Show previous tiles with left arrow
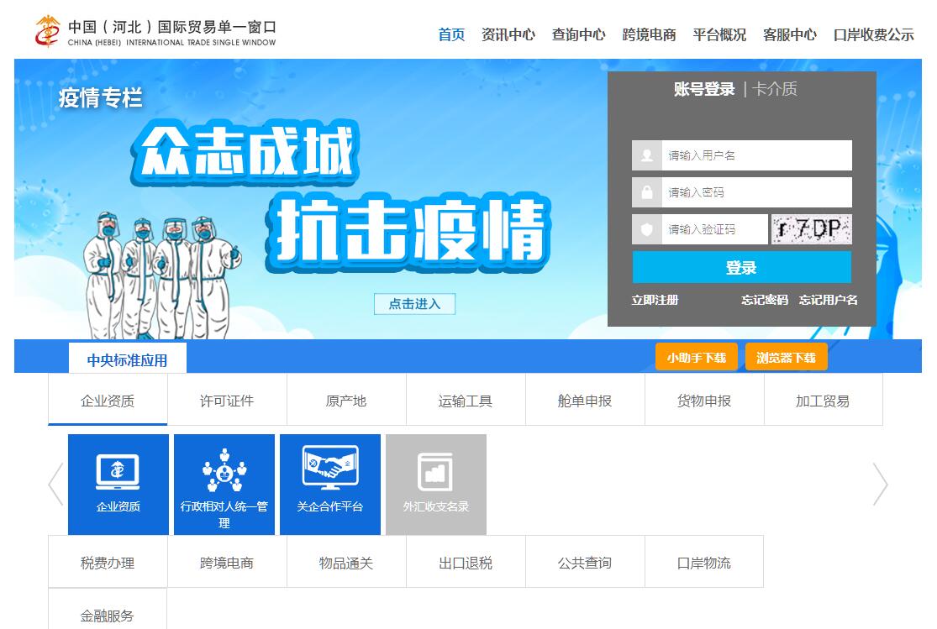937x629 pixels. pyautogui.click(x=55, y=485)
